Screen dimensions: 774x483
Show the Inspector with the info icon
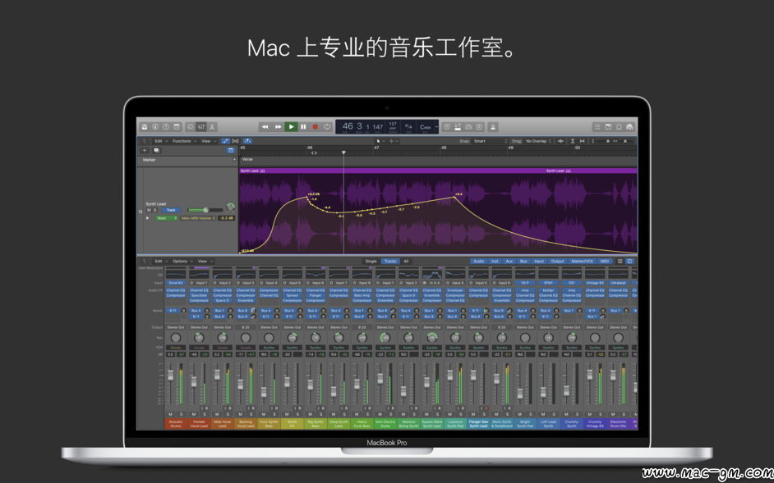pos(155,126)
